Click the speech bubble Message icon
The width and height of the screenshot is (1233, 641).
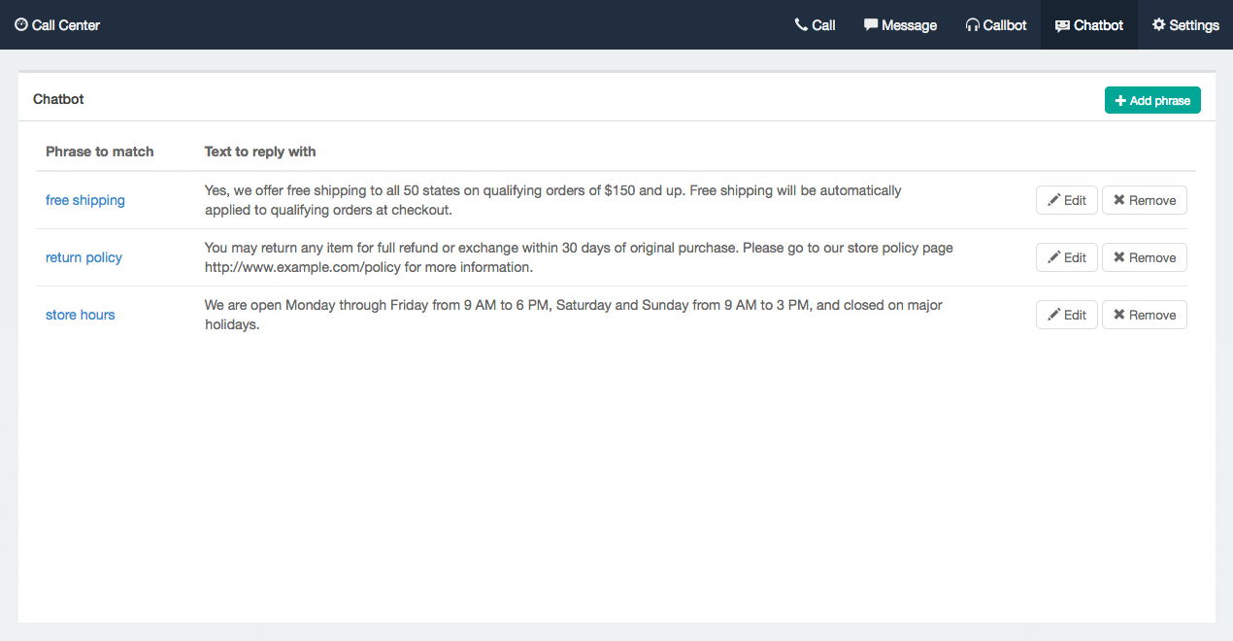tap(871, 25)
